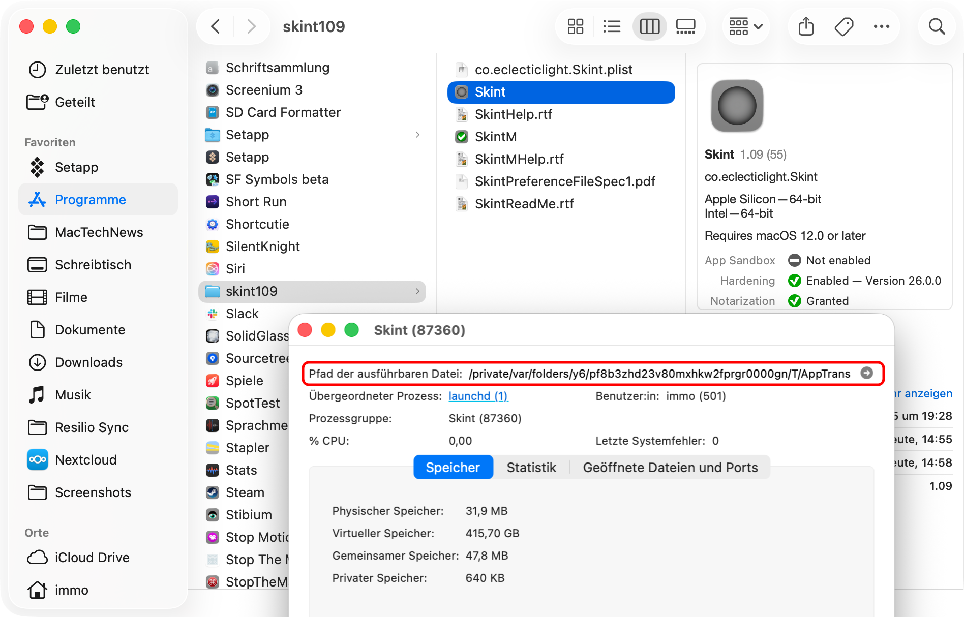Open Programme in the sidebar
Screen dimensions: 964x617
tap(90, 200)
